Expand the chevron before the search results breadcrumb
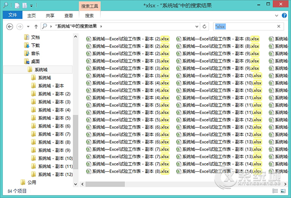The height and width of the screenshot is (198, 291). [51, 26]
